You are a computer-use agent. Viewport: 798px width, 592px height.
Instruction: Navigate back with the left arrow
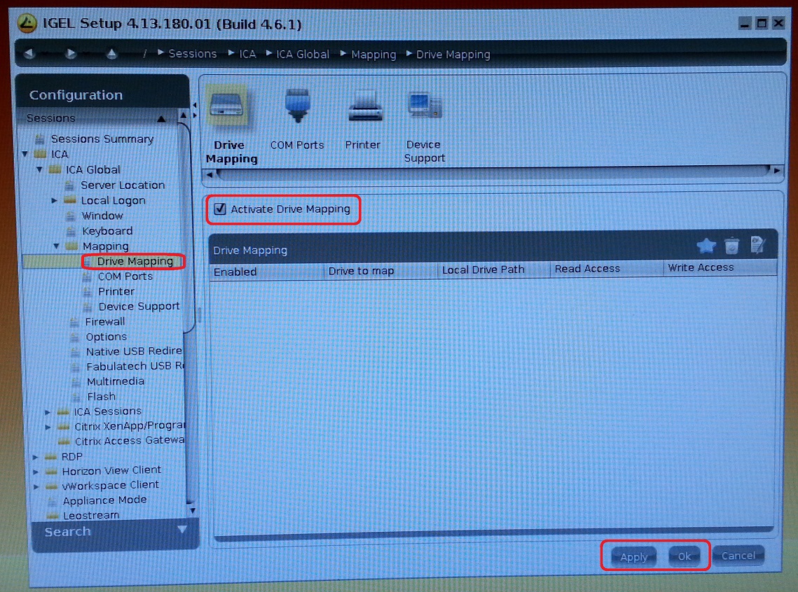pyautogui.click(x=29, y=53)
